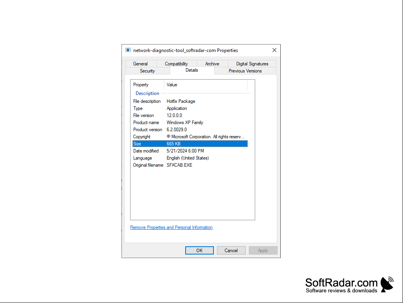Screen dimensions: 403x303
Task: Close the Properties dialog
Action: click(x=274, y=50)
